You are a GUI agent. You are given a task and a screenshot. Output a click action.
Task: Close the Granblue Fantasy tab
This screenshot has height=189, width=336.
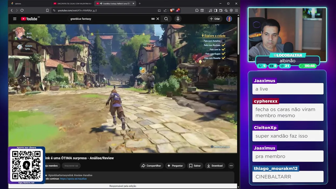133,3
